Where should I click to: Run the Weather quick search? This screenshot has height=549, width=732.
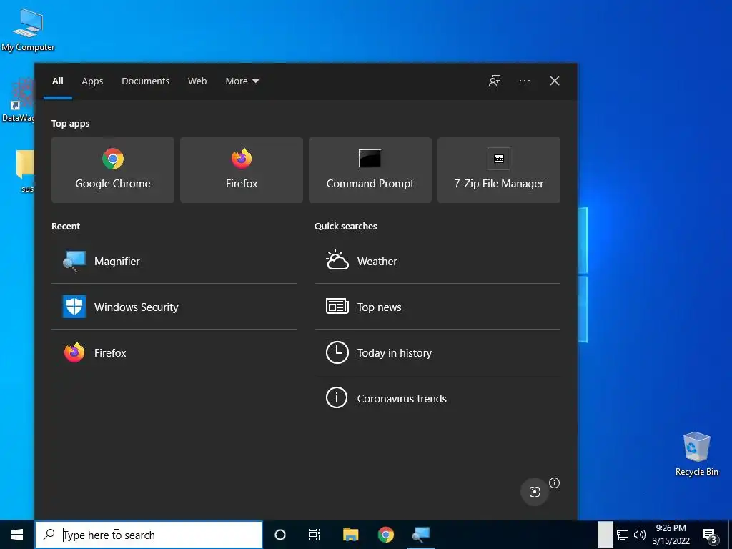[x=437, y=261]
